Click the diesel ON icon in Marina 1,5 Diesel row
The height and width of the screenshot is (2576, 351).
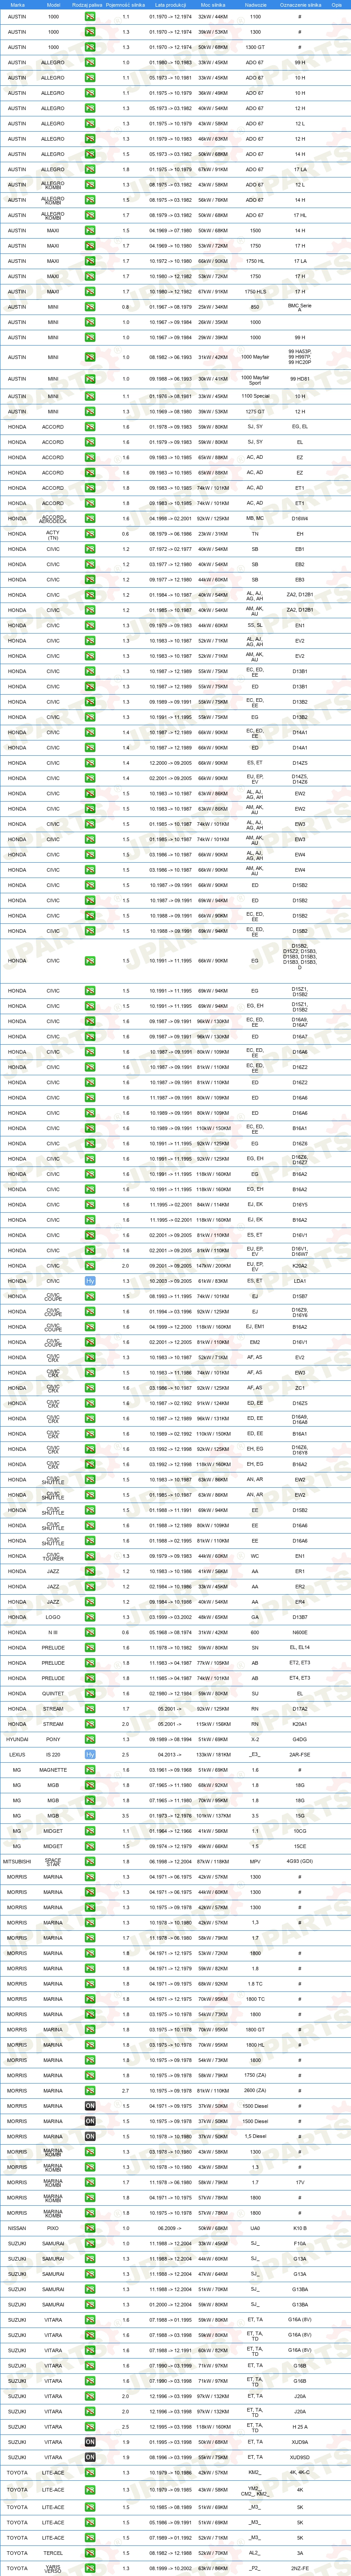(x=90, y=2137)
